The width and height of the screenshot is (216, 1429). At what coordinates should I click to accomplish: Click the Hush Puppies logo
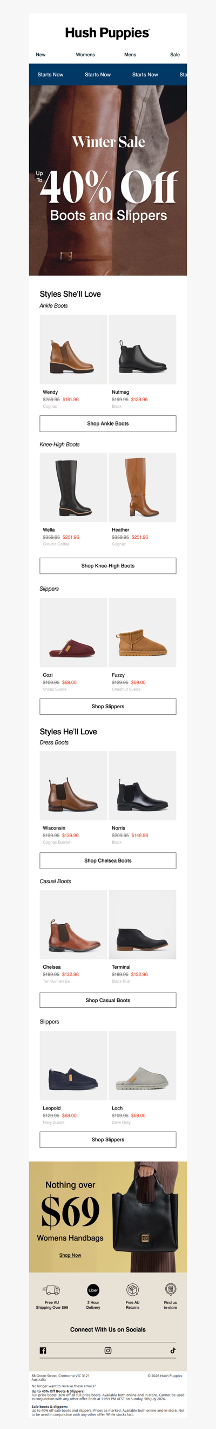107,32
